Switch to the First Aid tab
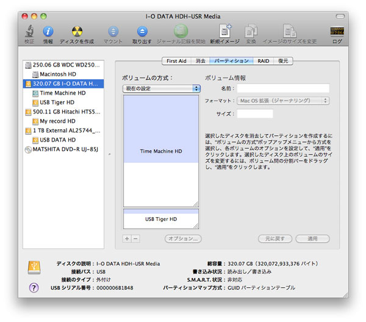The width and height of the screenshot is (366, 322). pos(176,61)
